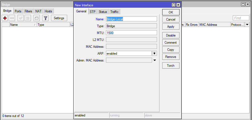The image size is (252, 120).
Task: Maximize the New Interface dialog
Action: pos(173,5)
